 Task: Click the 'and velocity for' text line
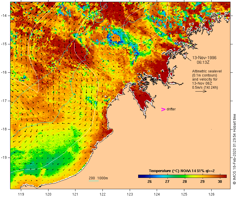point(205,79)
